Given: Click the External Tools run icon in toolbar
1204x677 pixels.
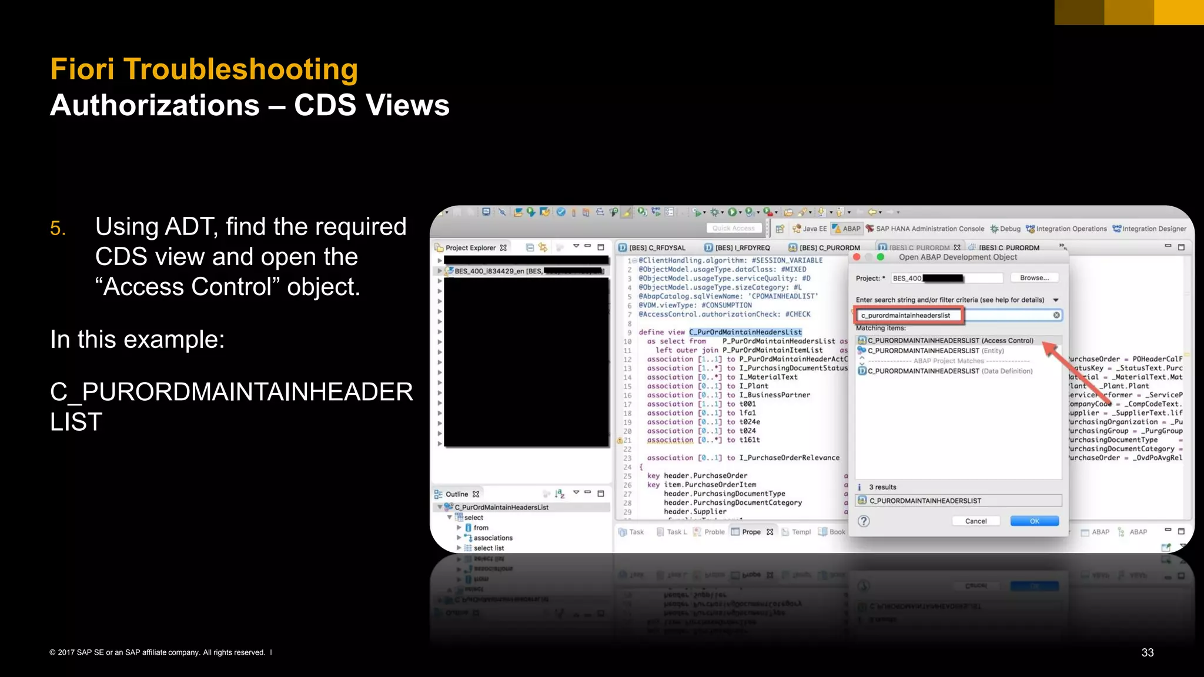Looking at the screenshot, I should point(768,212).
